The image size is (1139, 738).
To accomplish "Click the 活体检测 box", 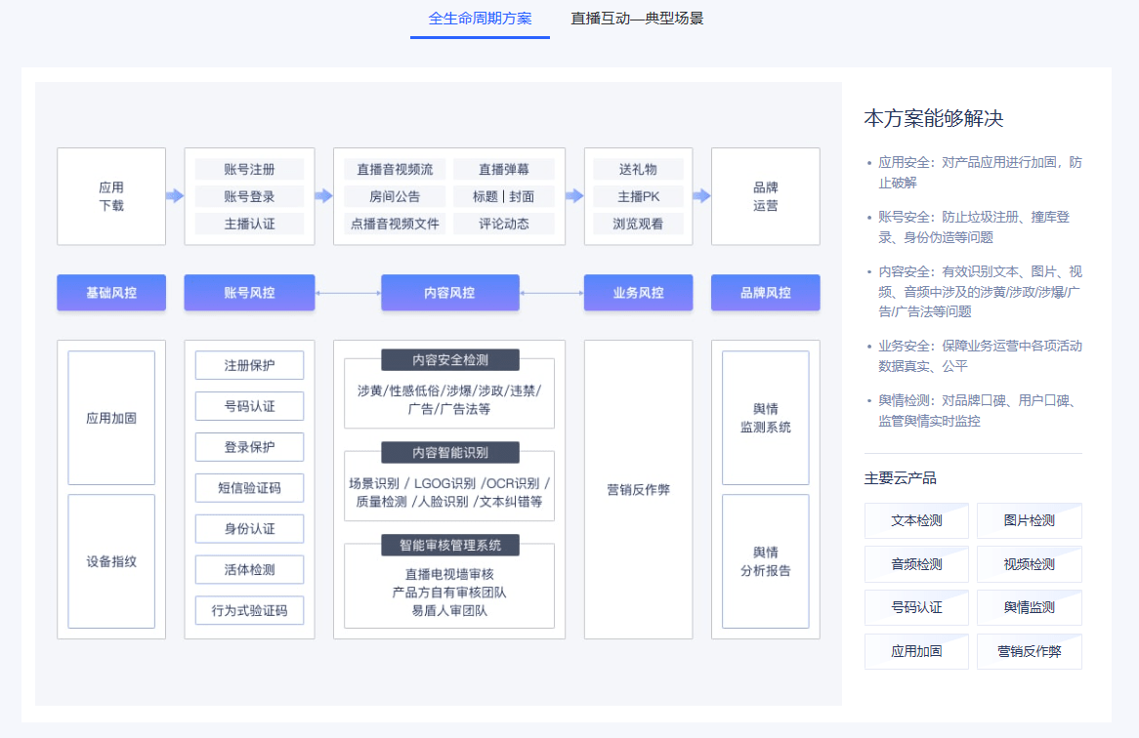I will point(249,570).
